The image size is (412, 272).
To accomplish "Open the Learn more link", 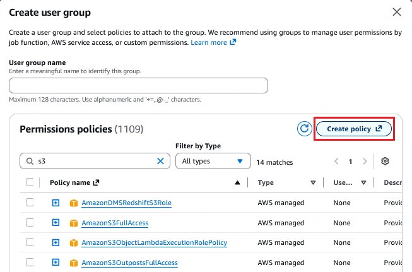I will pyautogui.click(x=209, y=42).
